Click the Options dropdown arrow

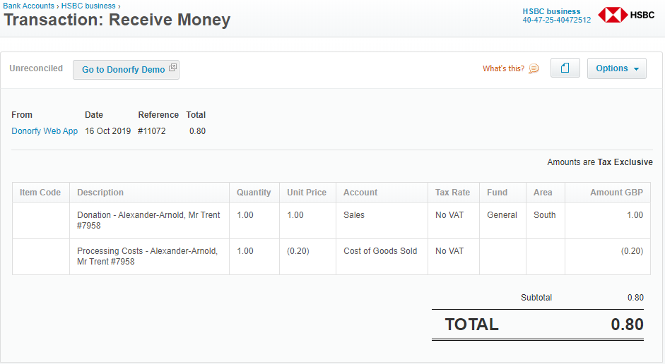pos(636,69)
